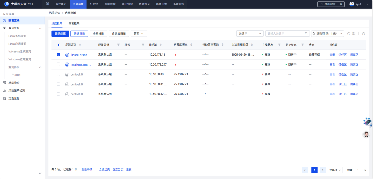Open the 关键字 search type dropdown
The image size is (373, 179).
pyautogui.click(x=250, y=34)
